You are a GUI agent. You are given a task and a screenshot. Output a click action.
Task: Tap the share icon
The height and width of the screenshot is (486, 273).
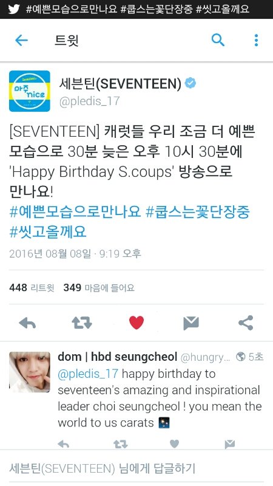246,323
